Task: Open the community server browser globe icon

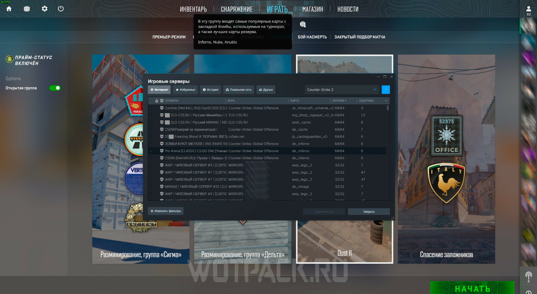Action: click(303, 24)
